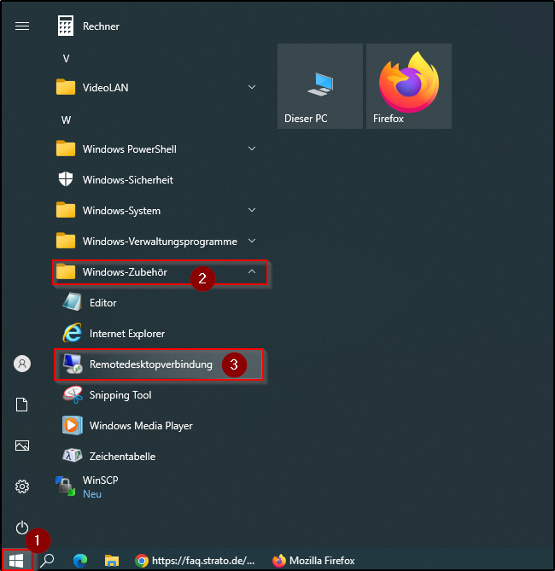Launch Rechner calculator app
Screen dimensions: 555x571
pyautogui.click(x=66, y=26)
